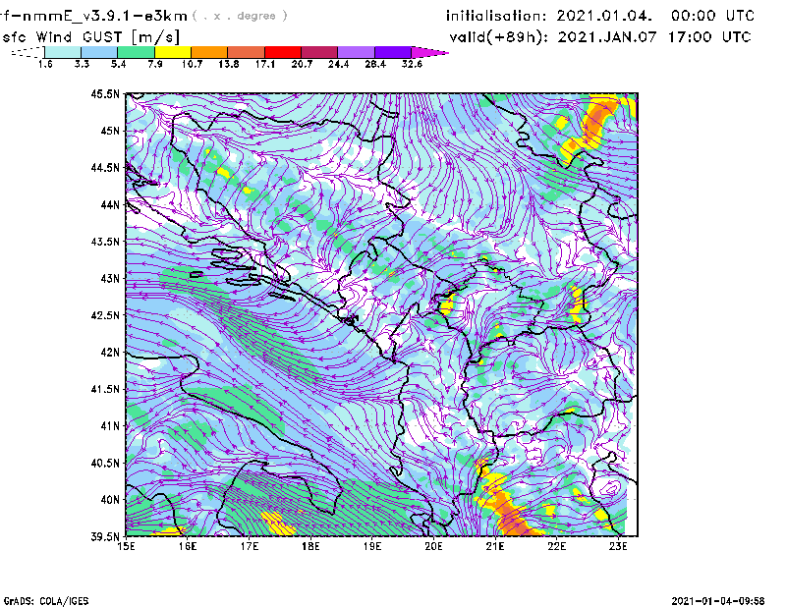Click the 44.5N latitude label

[x=105, y=168]
